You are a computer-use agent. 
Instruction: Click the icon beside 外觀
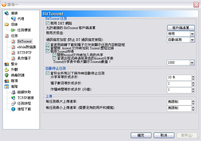pyautogui.click(x=7, y=70)
